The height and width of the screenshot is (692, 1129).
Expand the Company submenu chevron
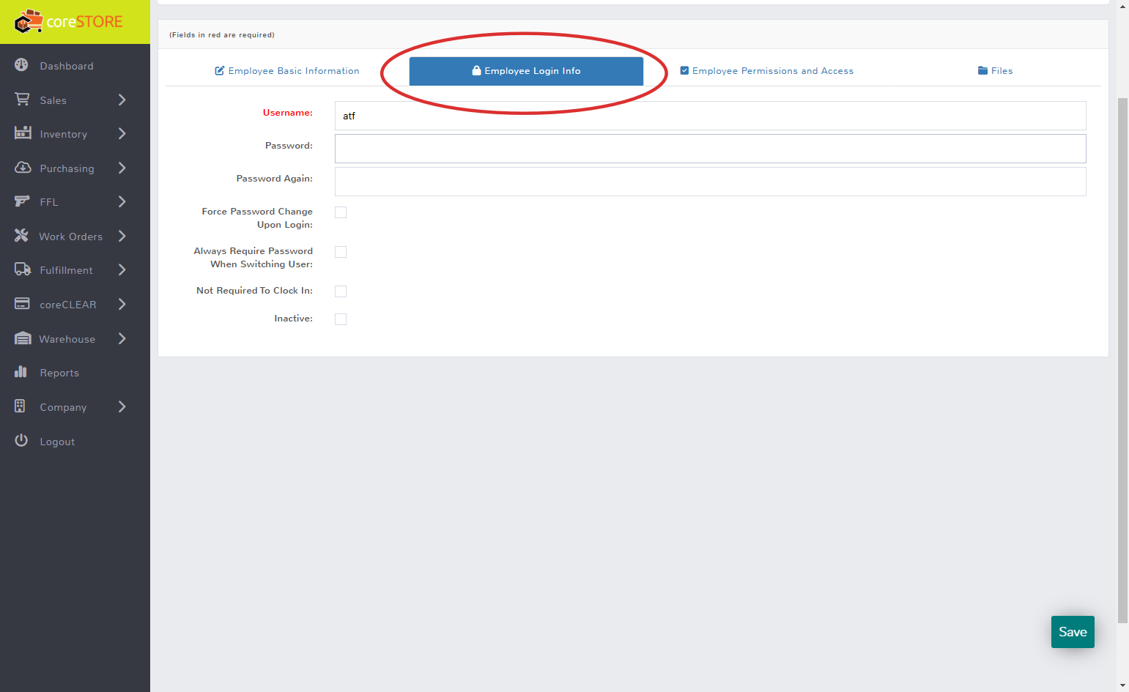[x=122, y=406]
